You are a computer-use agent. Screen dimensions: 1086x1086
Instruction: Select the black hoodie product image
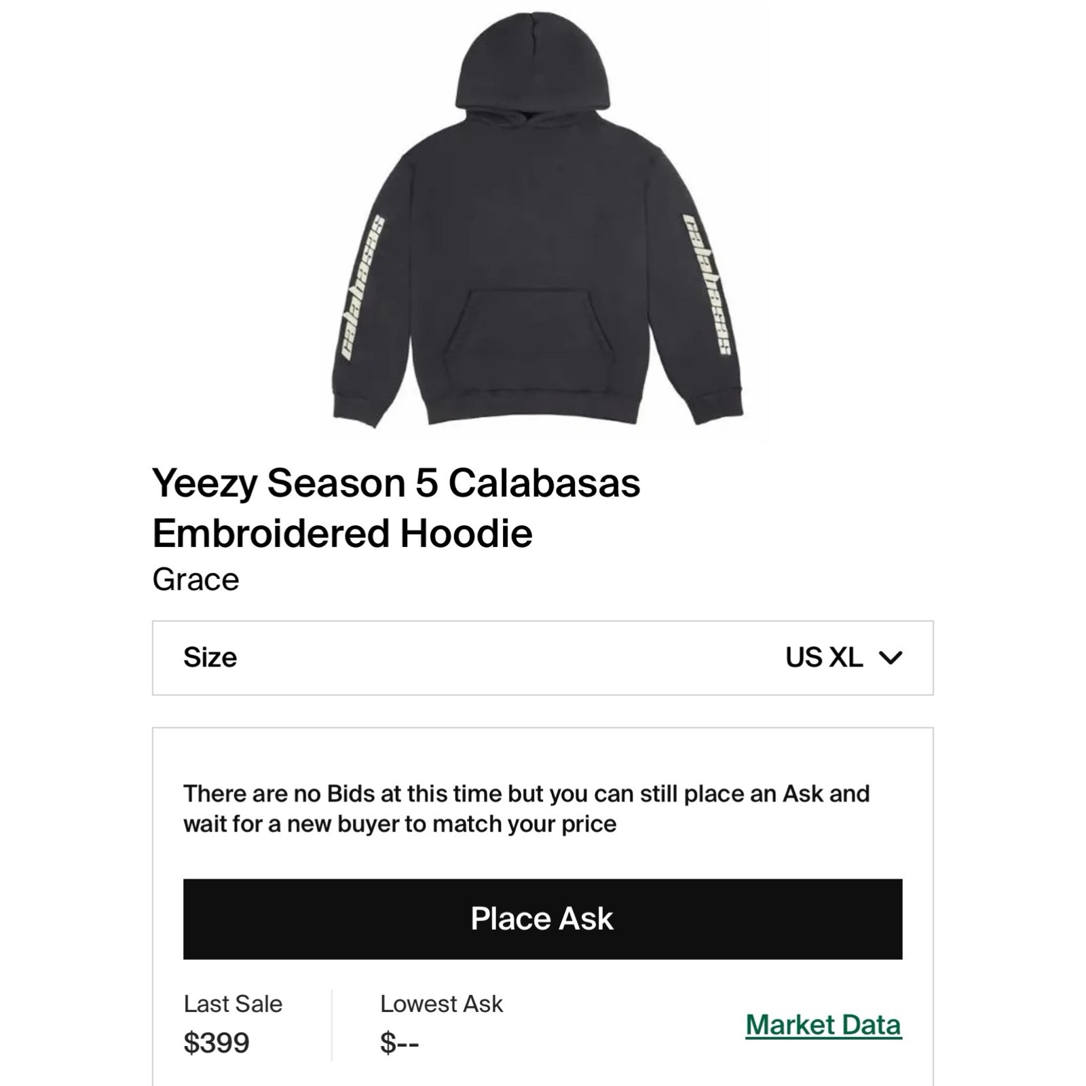click(539, 221)
